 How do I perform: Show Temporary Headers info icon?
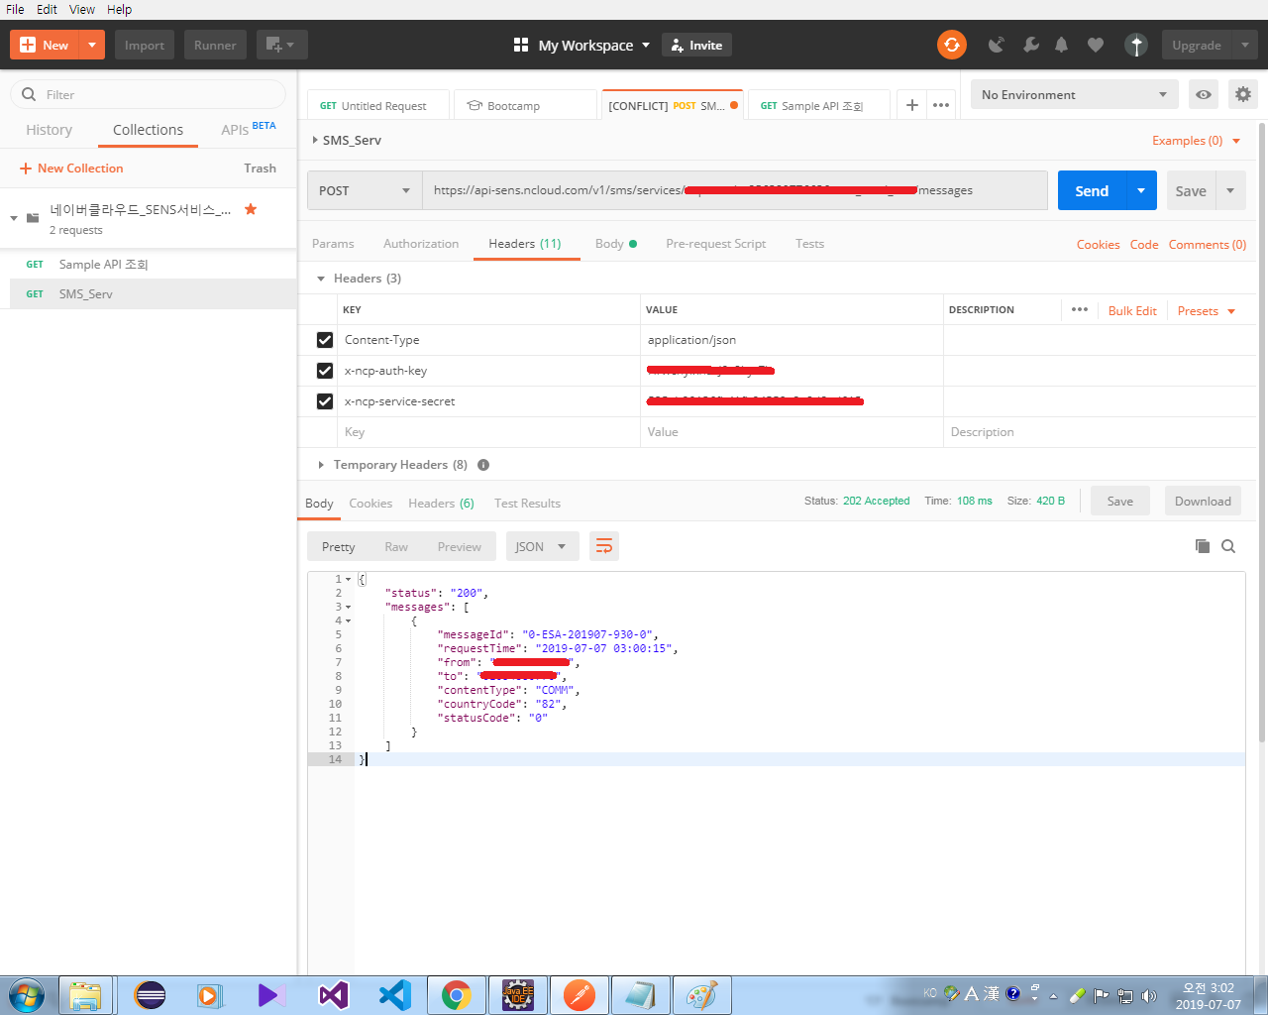tap(483, 465)
